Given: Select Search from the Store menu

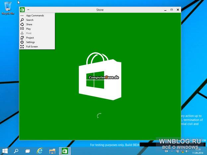Looking at the screenshot, I should pos(37,20).
